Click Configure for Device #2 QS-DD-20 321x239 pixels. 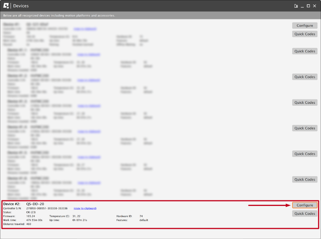(304, 205)
